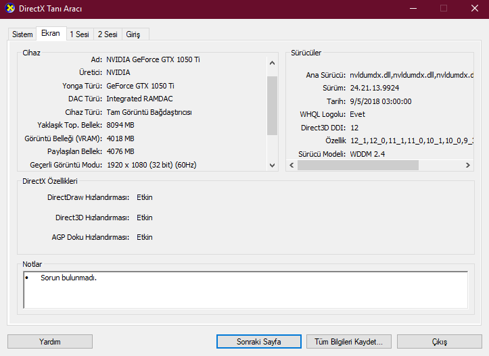Click the 4018 MB VRAM value

coord(120,138)
